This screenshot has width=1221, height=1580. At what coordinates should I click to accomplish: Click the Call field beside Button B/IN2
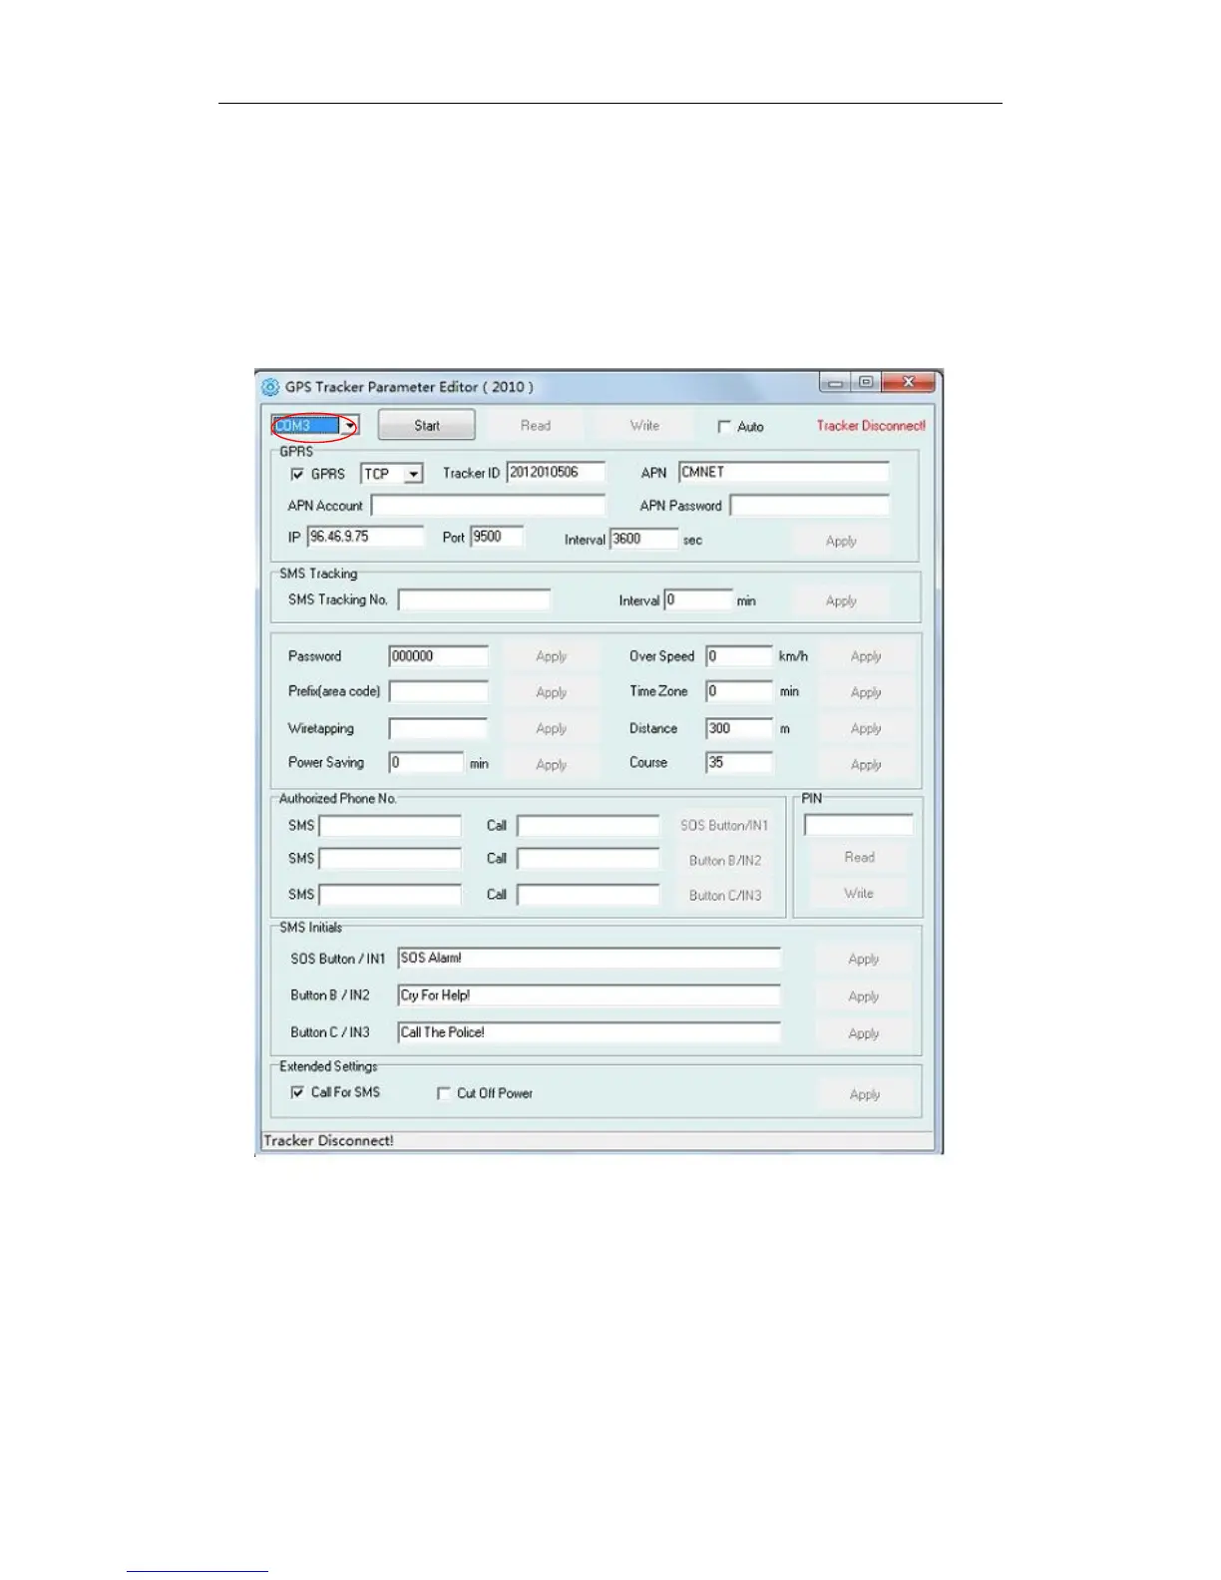589,859
